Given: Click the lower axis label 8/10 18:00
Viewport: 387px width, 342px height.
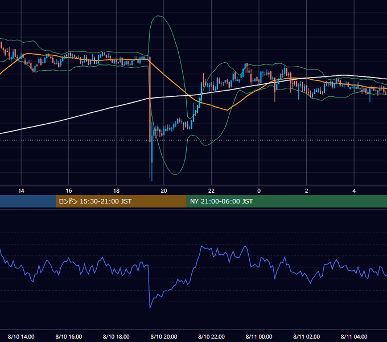Looking at the screenshot, I should click(x=116, y=336).
